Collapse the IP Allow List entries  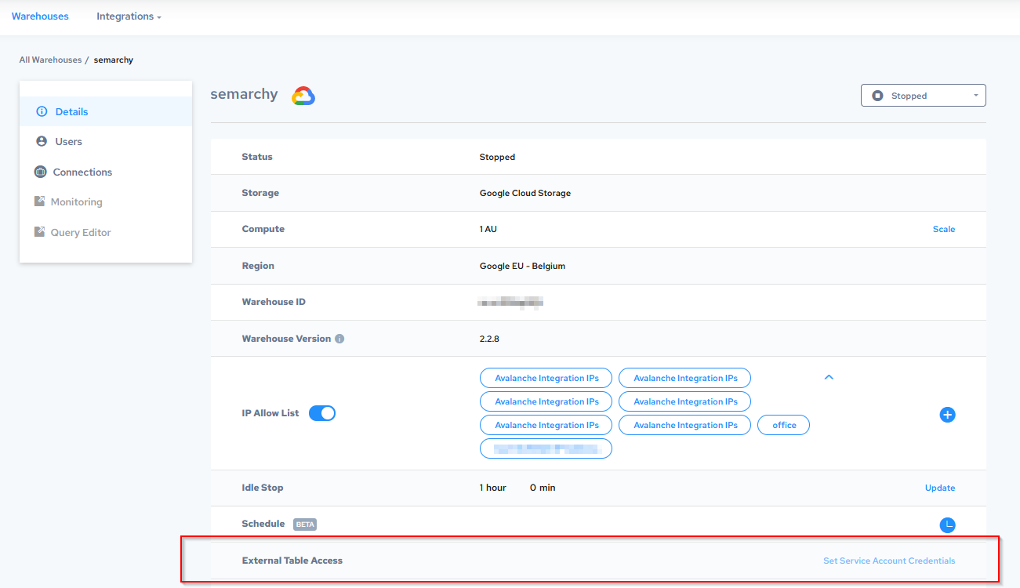click(829, 378)
